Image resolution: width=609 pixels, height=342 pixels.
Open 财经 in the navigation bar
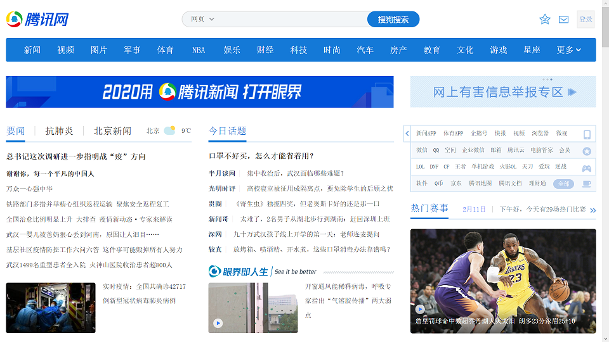(265, 50)
